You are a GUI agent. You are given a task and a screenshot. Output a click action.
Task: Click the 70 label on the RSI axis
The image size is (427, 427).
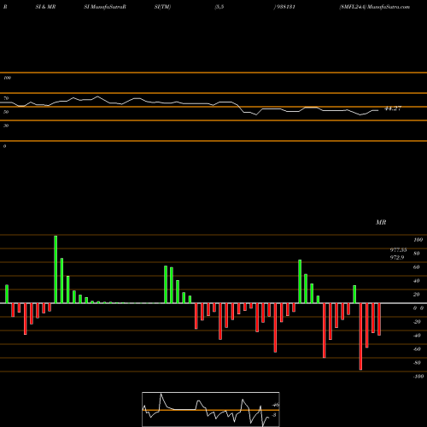(x=6, y=98)
